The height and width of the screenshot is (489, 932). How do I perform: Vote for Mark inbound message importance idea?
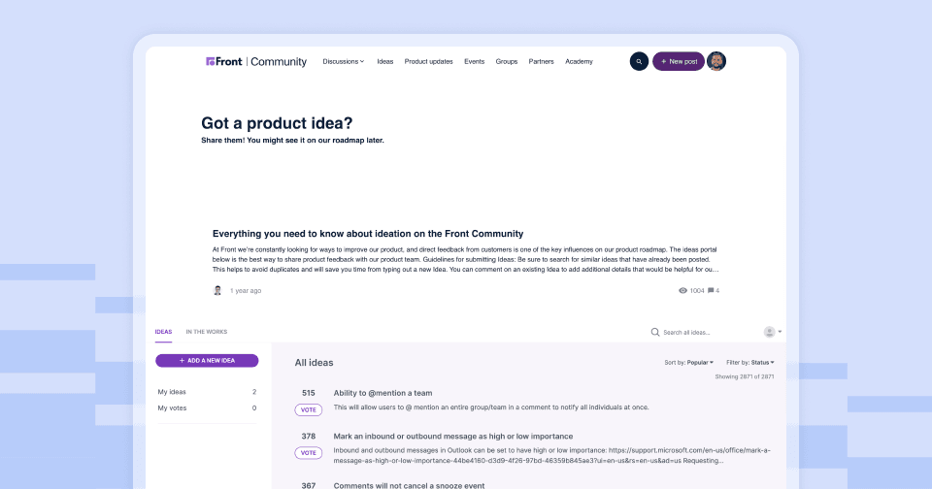tap(309, 453)
